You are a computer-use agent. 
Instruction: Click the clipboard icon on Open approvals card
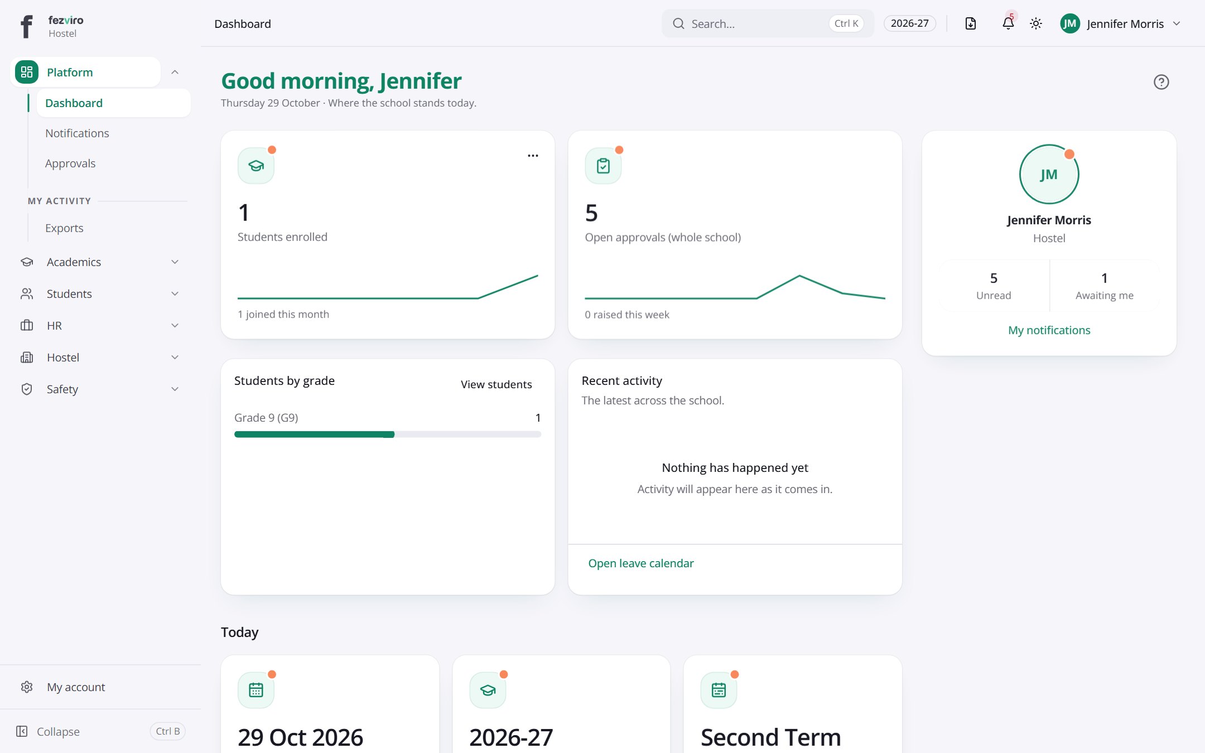(603, 166)
